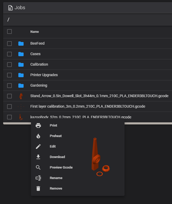Image resolution: width=172 pixels, height=204 pixels.
Task: Check the box for BeeFeed folder
Action: click(9, 44)
